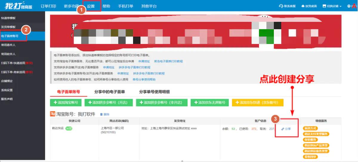358x162 pixels.
Task: Open the 手机打单 menu
Action: (126, 6)
